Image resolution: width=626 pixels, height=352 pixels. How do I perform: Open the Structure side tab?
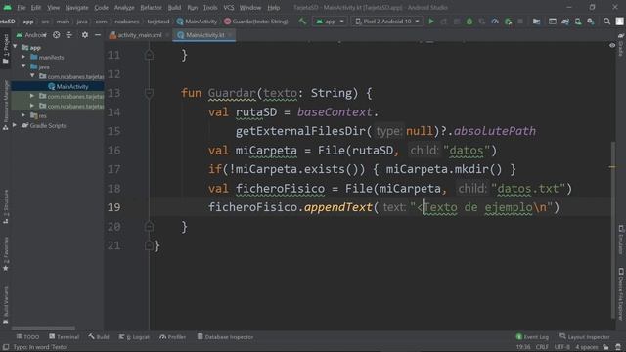tap(6, 206)
